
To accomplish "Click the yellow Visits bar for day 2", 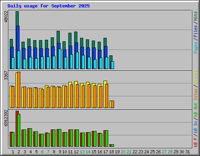I will (16, 90).
